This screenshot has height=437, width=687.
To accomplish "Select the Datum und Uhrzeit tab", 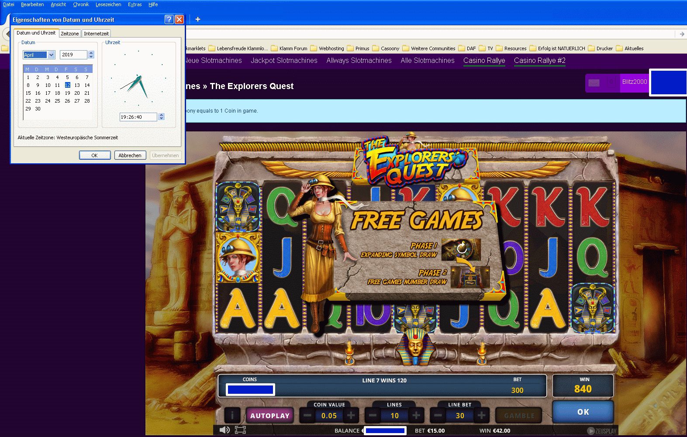I will click(x=36, y=33).
